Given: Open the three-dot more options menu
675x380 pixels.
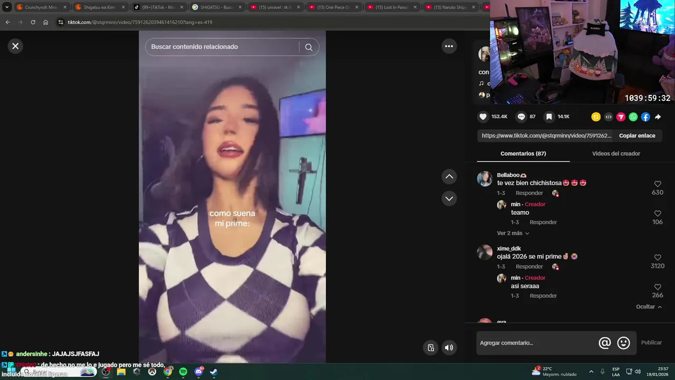Looking at the screenshot, I should [449, 46].
